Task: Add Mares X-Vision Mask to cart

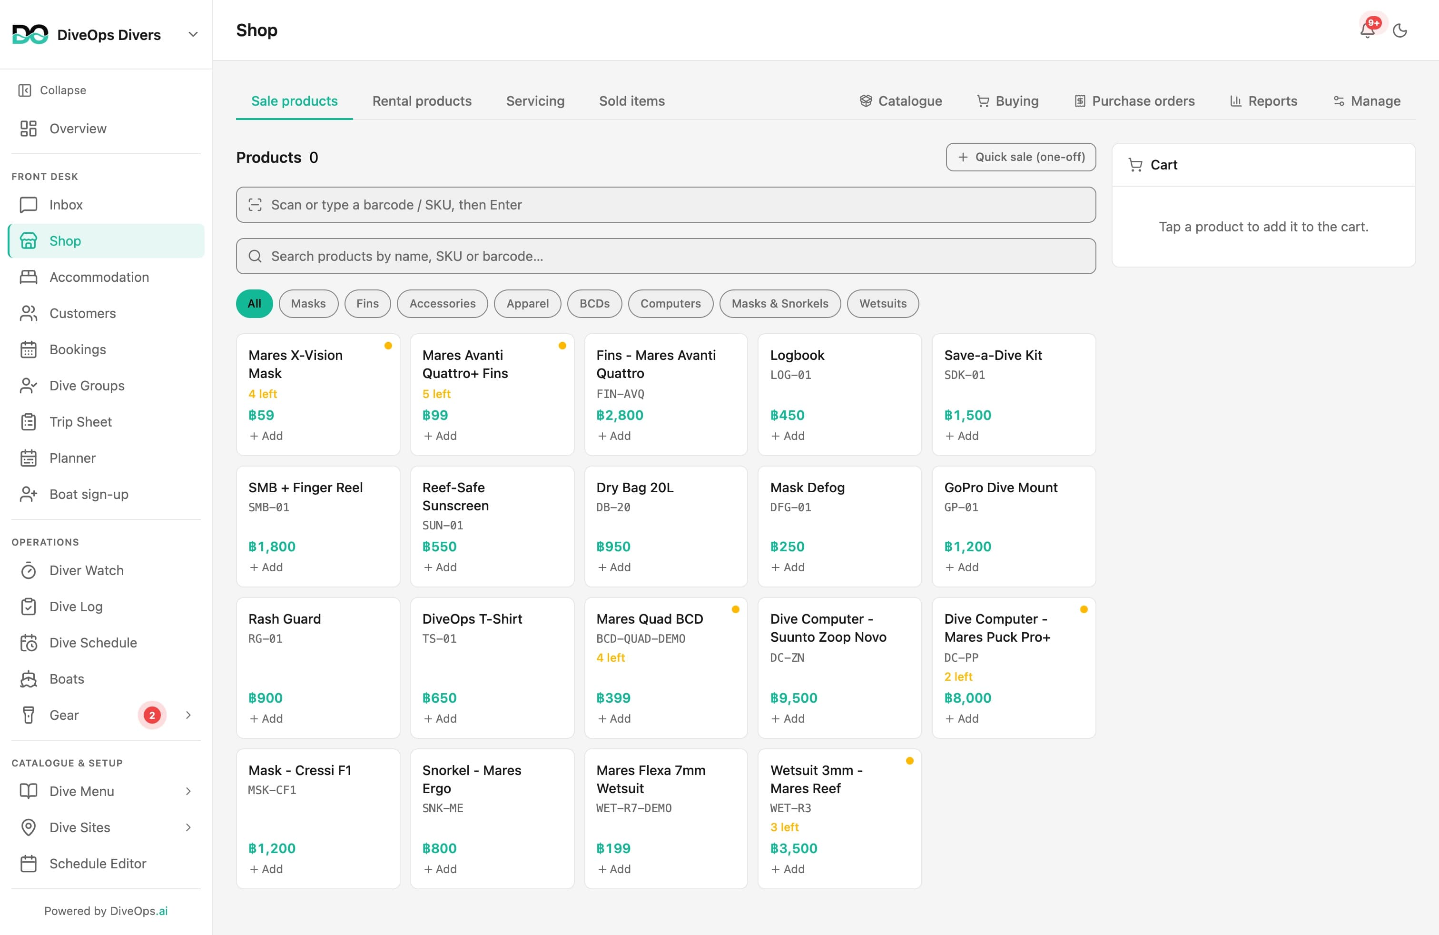Action: click(x=266, y=436)
